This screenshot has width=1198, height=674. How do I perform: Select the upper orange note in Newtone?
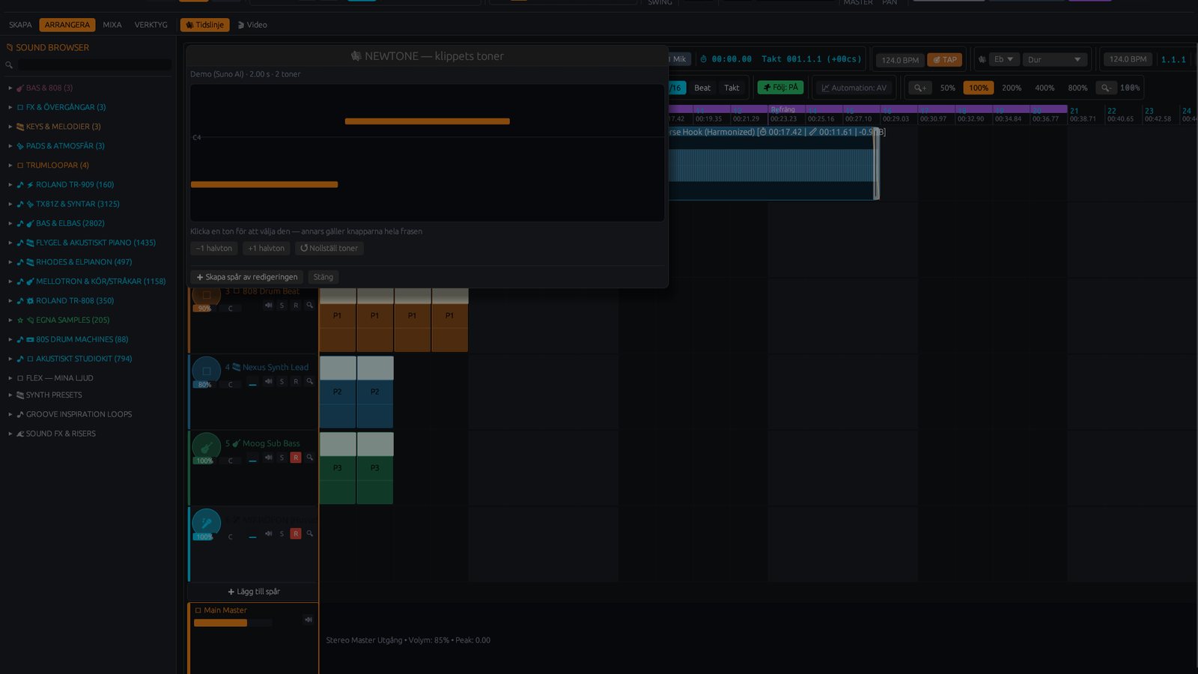click(428, 121)
